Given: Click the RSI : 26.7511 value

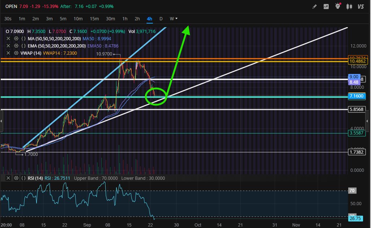Looking at the screenshot, I should (x=57, y=178).
